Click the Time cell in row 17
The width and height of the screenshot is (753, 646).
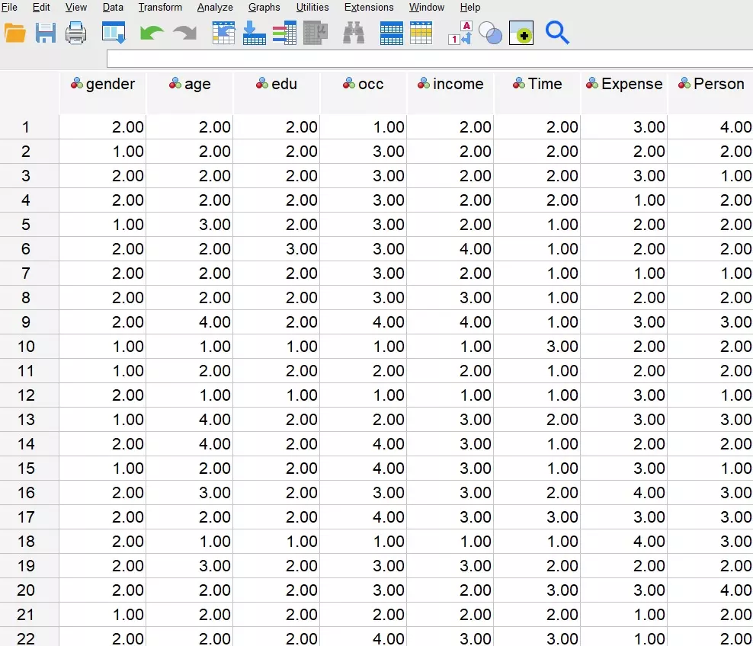pyautogui.click(x=537, y=517)
